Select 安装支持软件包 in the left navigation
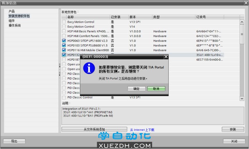Image resolution: width=249 pixels, height=149 pixels. click(x=19, y=16)
